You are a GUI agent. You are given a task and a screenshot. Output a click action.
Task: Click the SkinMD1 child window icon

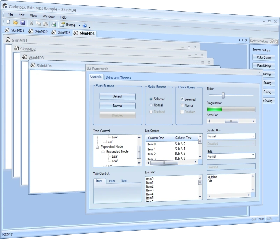click(7, 39)
